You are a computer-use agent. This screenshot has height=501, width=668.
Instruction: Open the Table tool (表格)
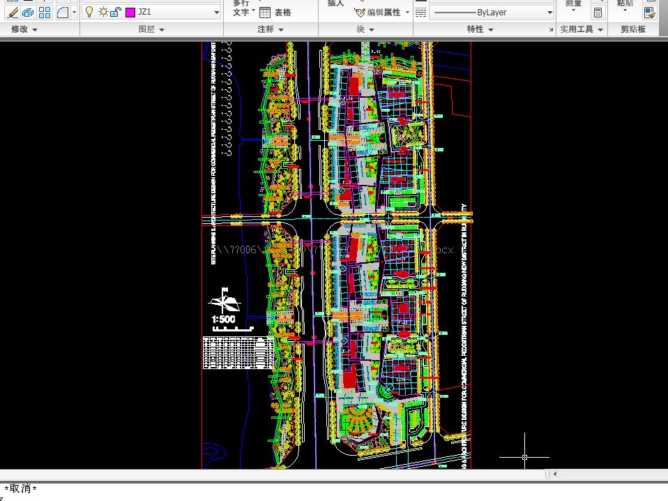[x=275, y=12]
